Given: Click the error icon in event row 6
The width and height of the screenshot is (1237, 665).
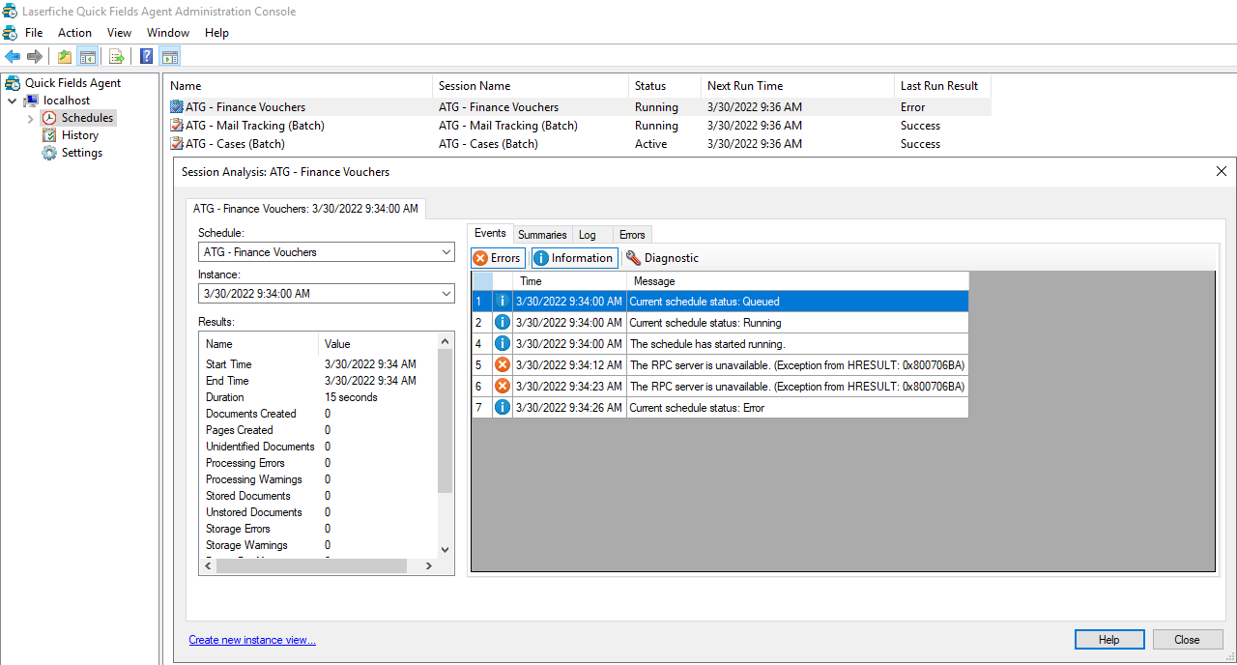Looking at the screenshot, I should 503,387.
